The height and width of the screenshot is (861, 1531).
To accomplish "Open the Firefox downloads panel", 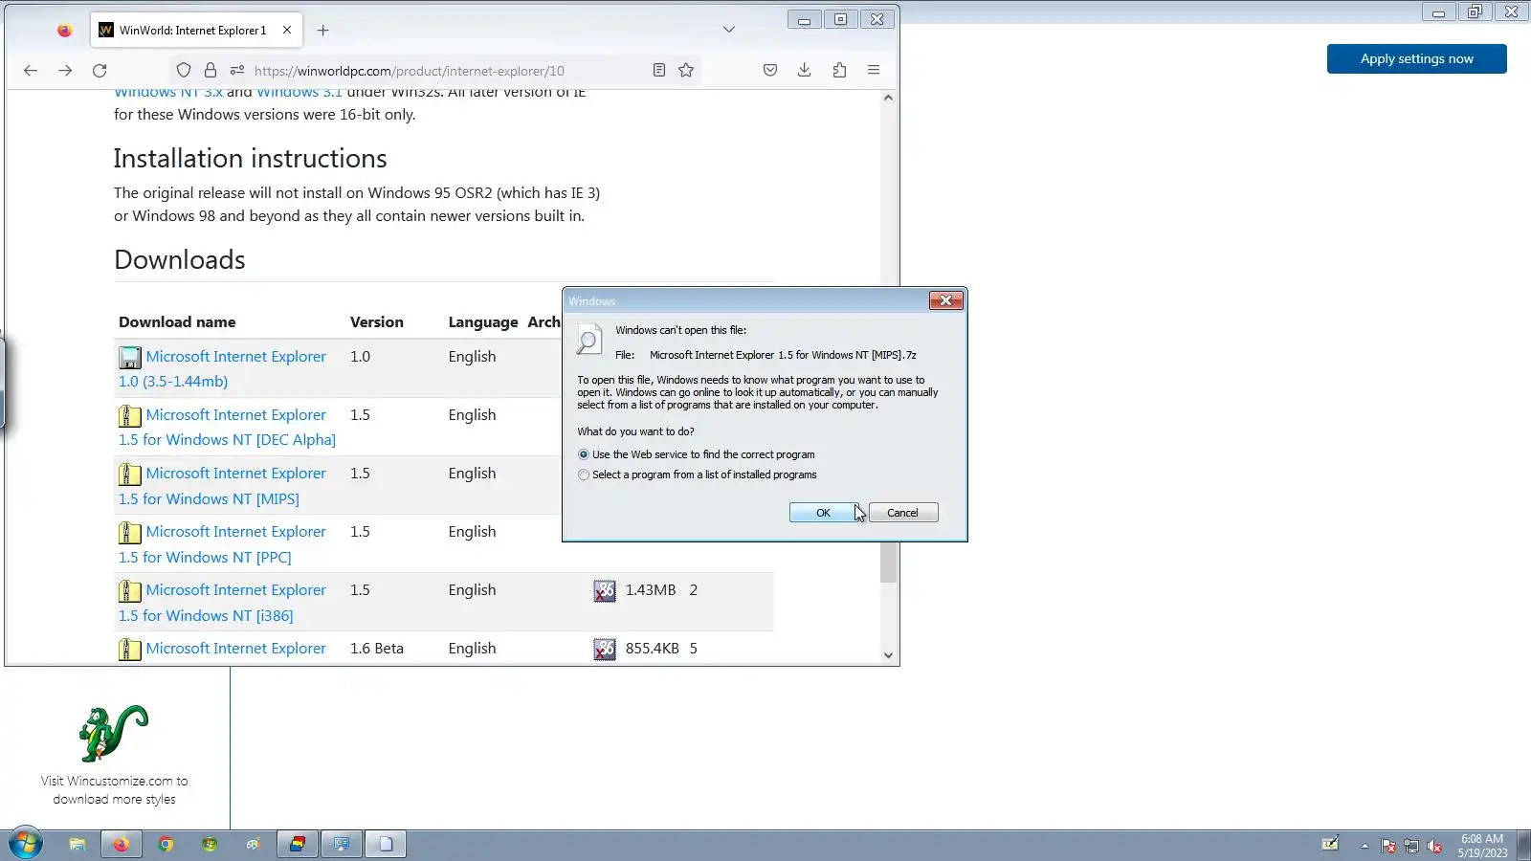I will coord(805,70).
